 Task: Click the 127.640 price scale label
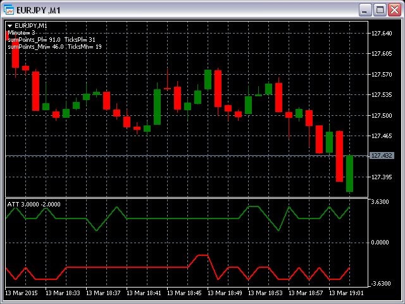(382, 34)
